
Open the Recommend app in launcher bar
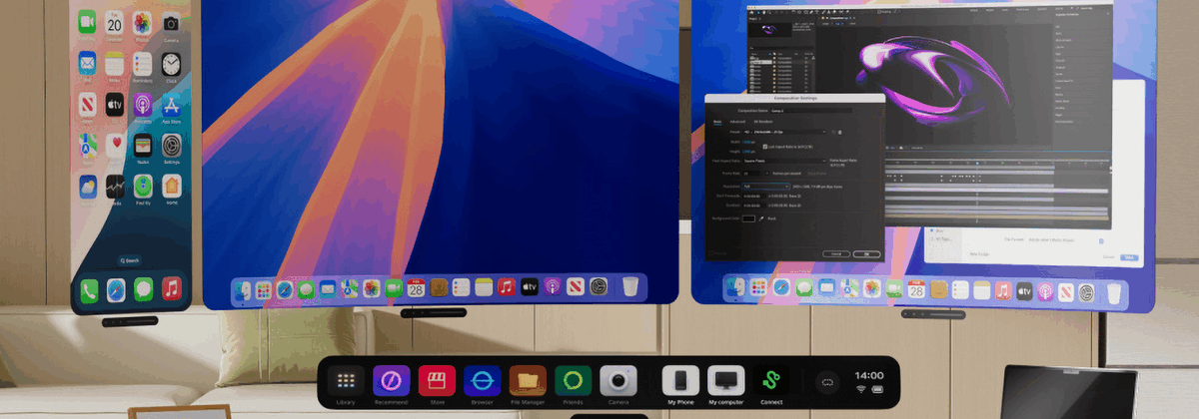coord(392,380)
